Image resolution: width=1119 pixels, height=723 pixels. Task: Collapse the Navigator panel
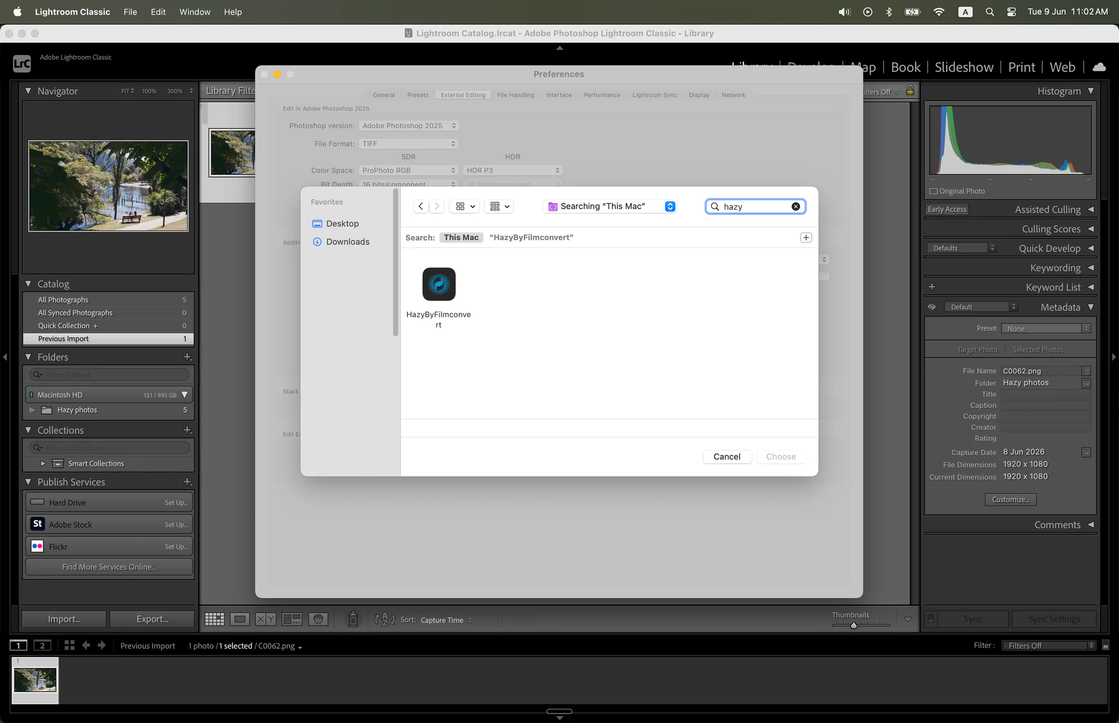[x=28, y=91]
